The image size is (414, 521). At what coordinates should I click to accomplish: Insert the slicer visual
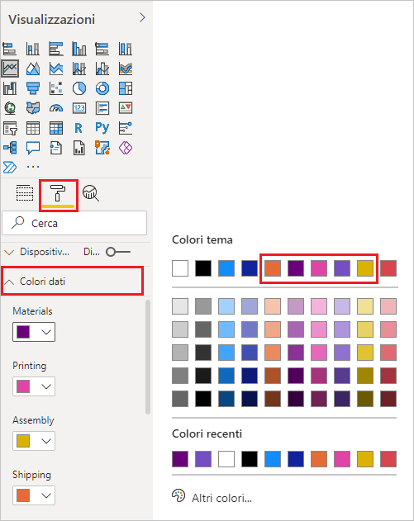pyautogui.click(x=10, y=128)
